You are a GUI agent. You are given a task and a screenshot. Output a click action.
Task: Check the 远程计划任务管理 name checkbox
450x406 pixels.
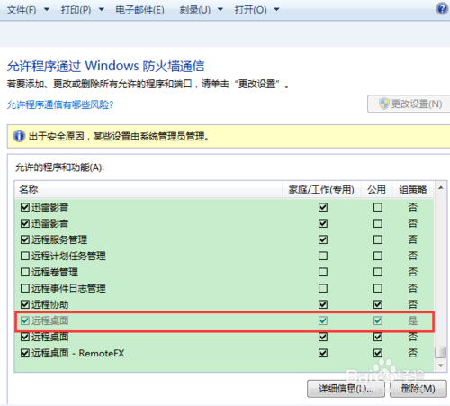click(25, 256)
